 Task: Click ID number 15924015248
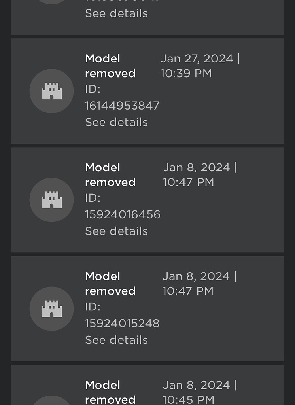(122, 324)
